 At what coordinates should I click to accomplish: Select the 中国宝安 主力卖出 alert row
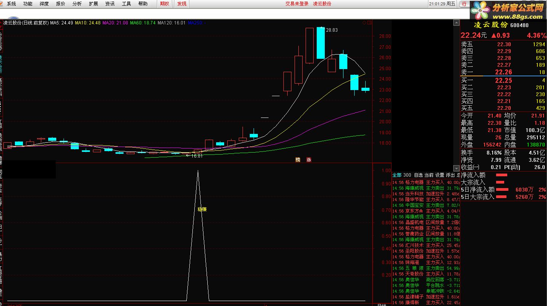pos(426,205)
